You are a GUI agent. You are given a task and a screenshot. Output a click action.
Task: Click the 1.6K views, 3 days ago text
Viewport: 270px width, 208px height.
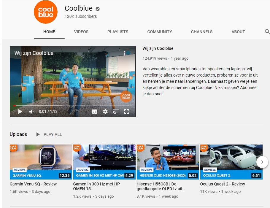pos(30,192)
